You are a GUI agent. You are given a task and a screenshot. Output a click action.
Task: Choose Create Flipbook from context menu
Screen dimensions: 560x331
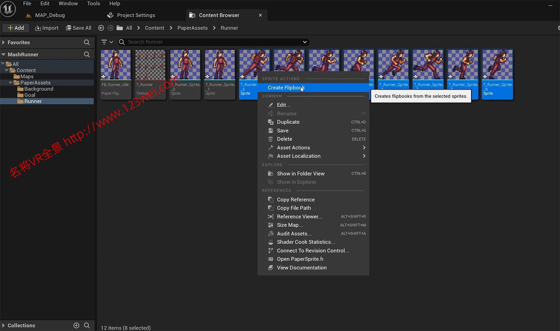pos(286,88)
